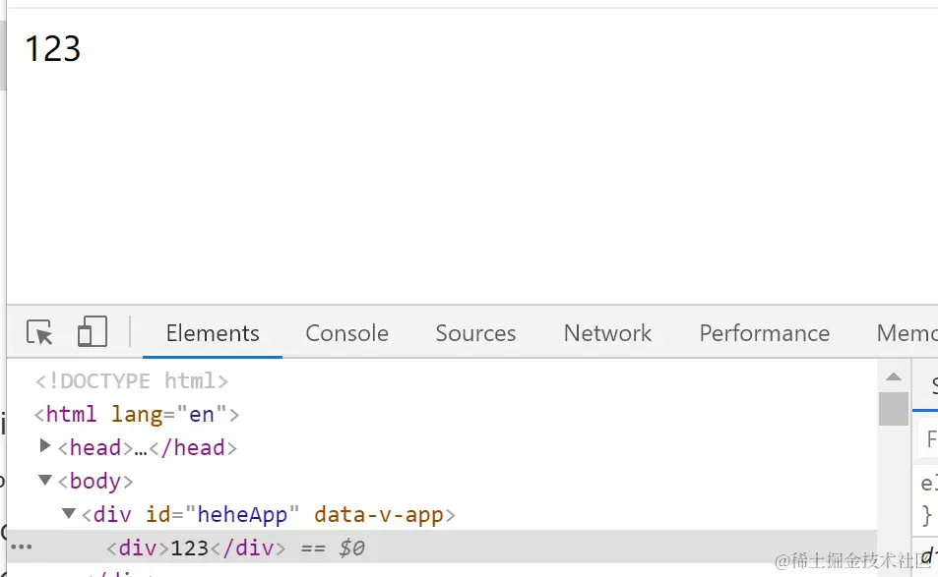Expand the collapsed head element
Image resolution: width=938 pixels, height=577 pixels.
pos(44,445)
